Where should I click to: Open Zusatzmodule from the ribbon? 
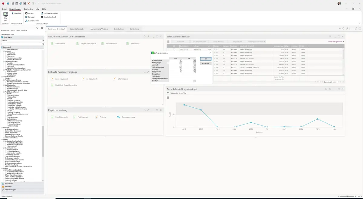tap(32, 21)
